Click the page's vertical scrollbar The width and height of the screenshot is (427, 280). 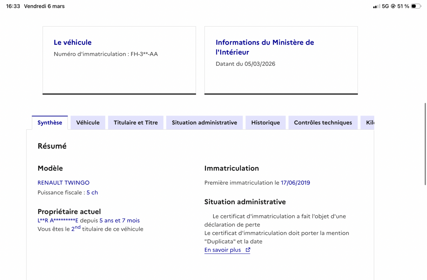(x=425, y=144)
